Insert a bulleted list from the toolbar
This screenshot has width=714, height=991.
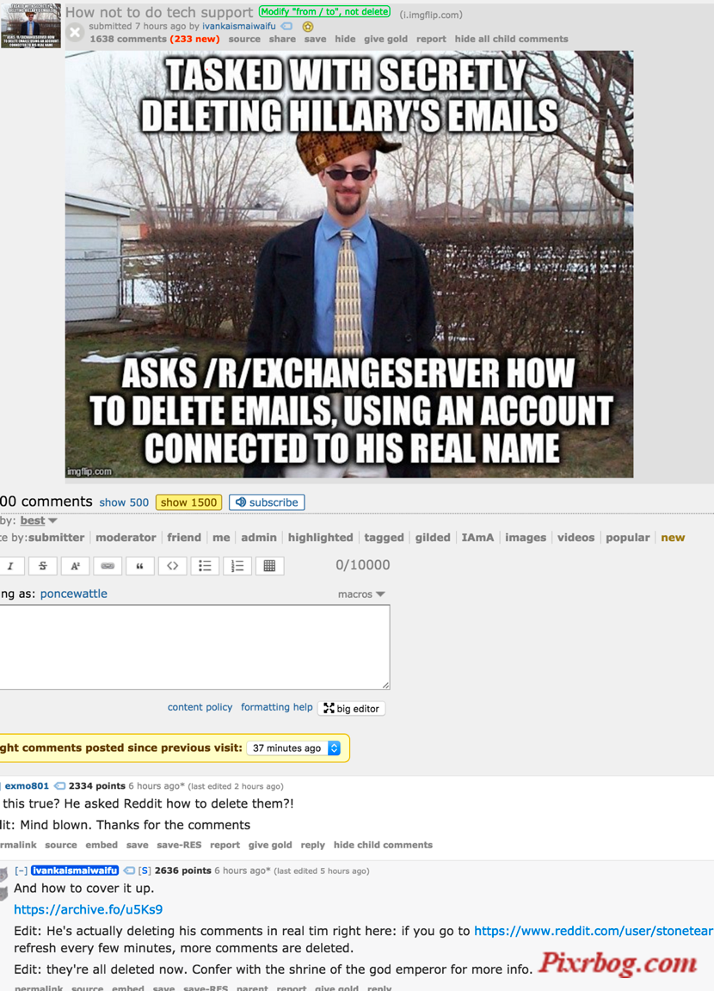(x=205, y=566)
